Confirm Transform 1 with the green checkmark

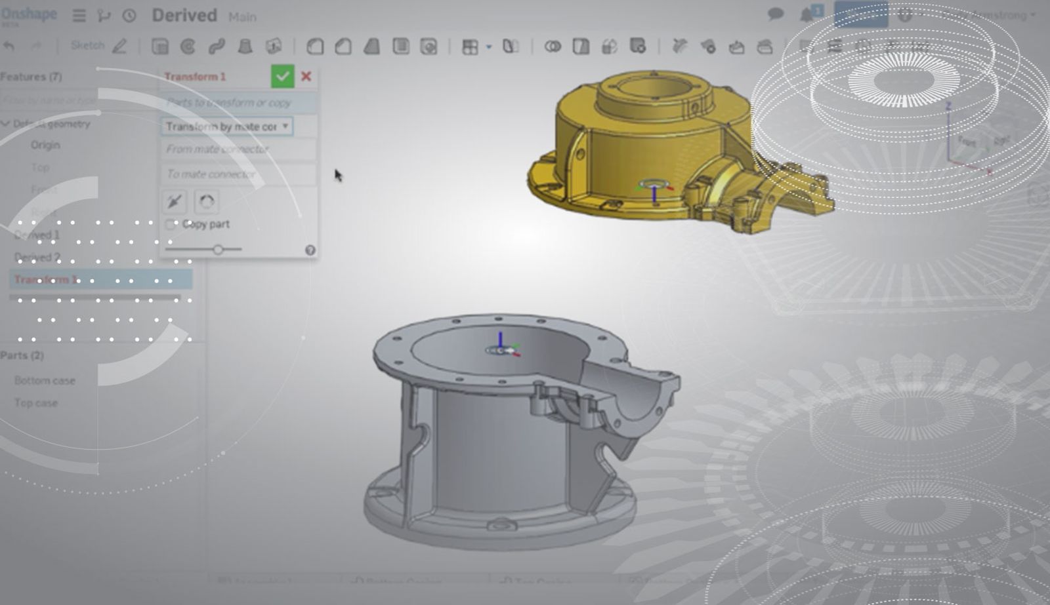282,77
